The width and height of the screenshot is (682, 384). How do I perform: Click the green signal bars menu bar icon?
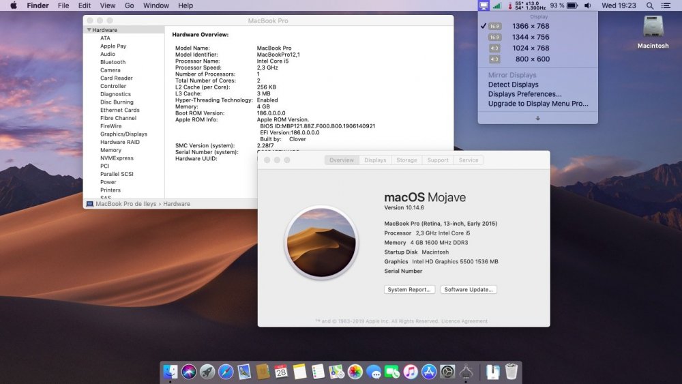point(496,5)
